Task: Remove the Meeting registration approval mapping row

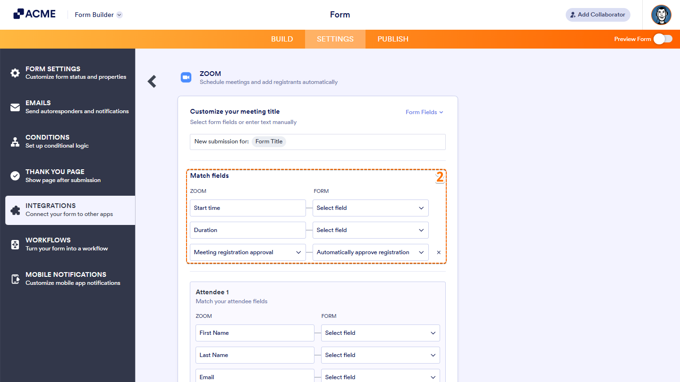Action: pyautogui.click(x=439, y=252)
